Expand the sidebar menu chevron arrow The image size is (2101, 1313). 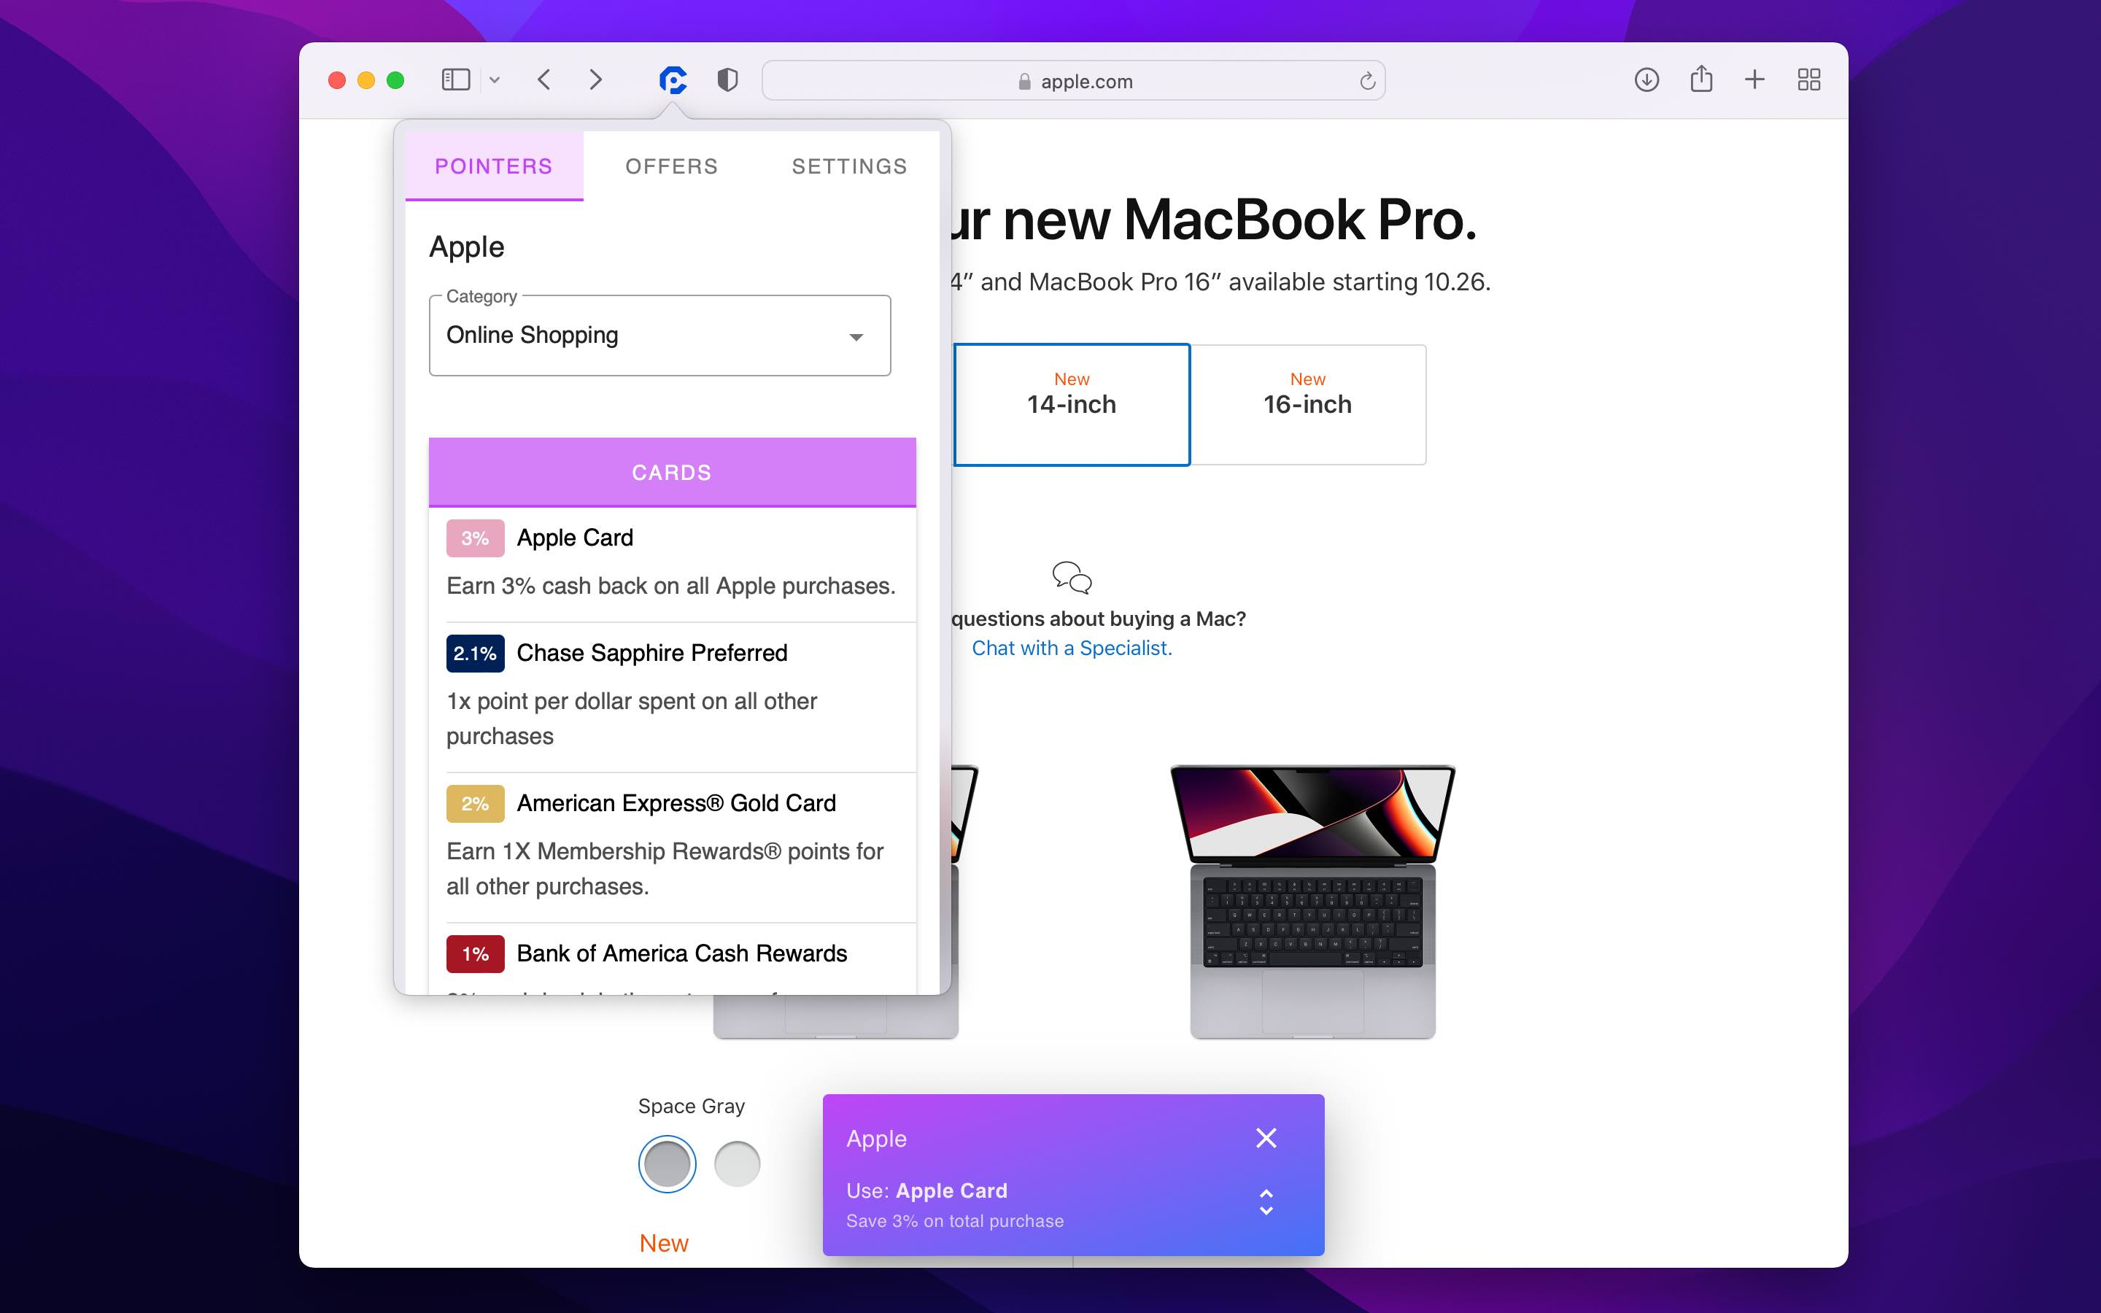click(495, 81)
